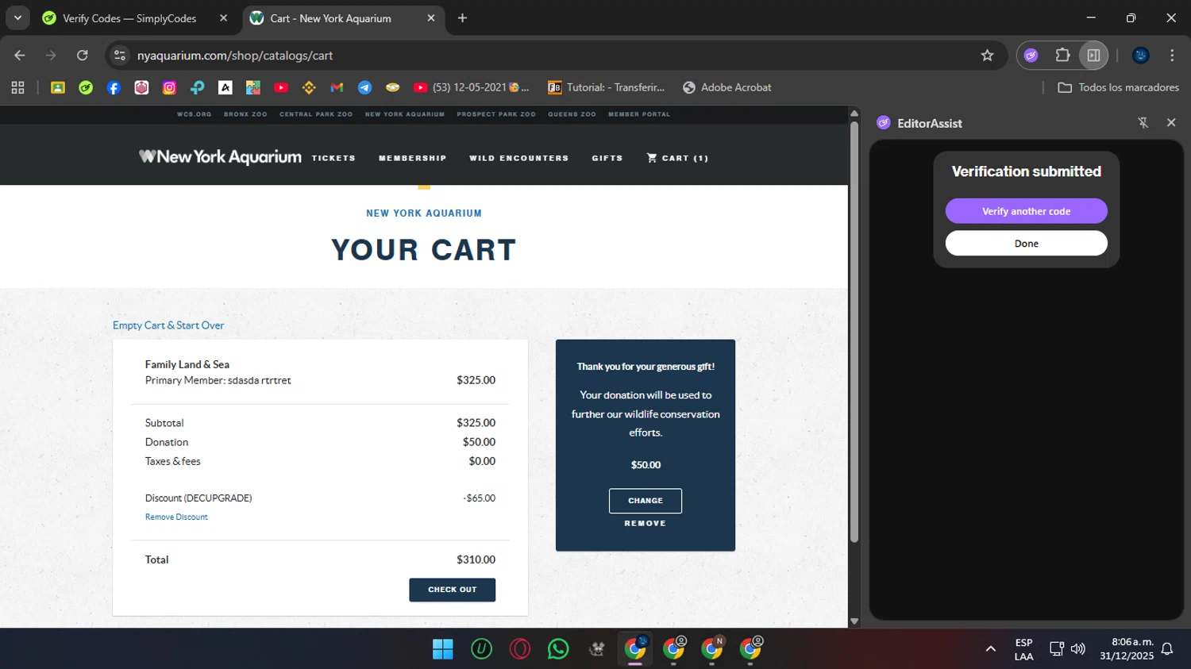Show hidden system tray icons chevron

click(x=991, y=649)
